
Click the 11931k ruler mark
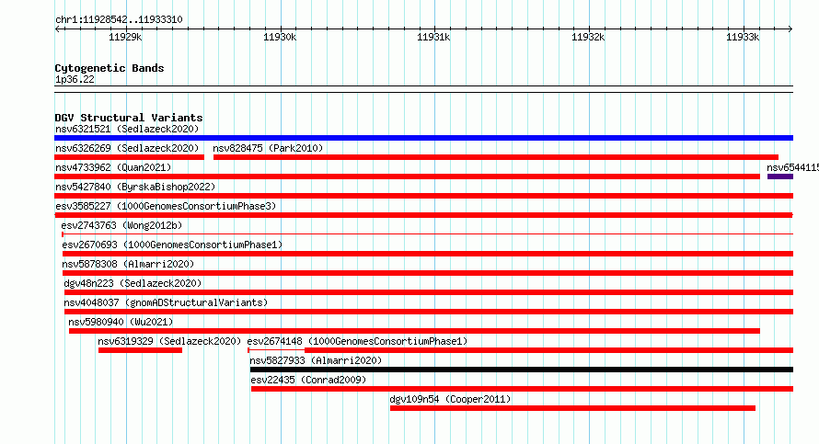coord(433,38)
